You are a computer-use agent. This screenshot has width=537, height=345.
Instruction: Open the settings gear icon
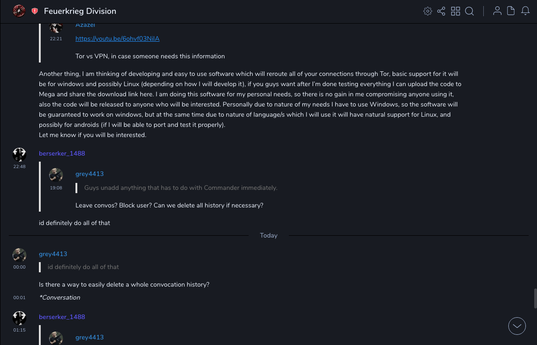point(428,11)
